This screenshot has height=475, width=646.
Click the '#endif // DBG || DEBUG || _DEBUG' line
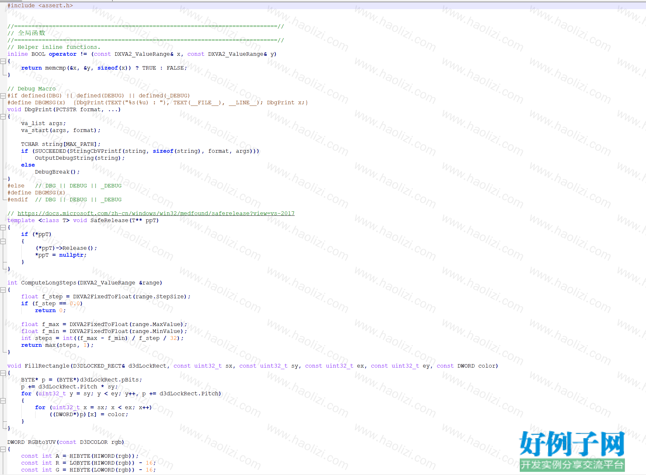[64, 200]
